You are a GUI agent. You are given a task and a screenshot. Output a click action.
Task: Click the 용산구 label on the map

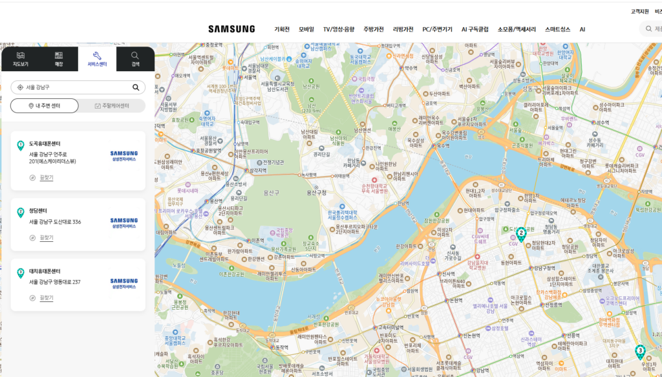point(272,193)
